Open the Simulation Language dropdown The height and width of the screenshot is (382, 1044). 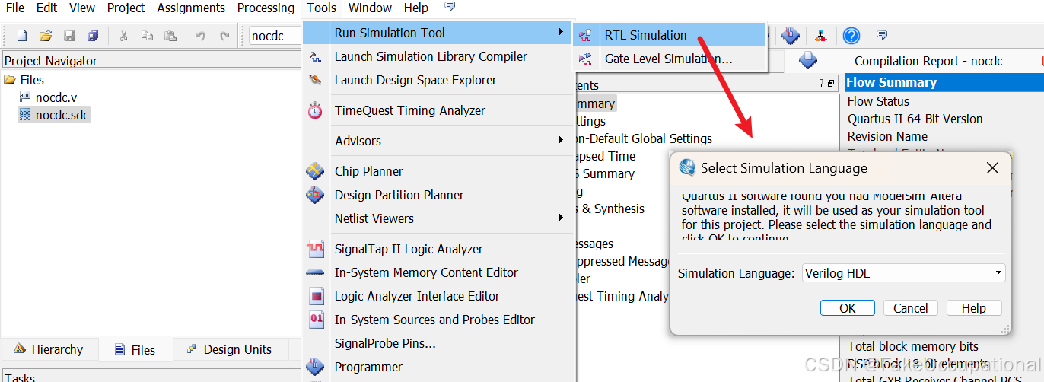904,273
